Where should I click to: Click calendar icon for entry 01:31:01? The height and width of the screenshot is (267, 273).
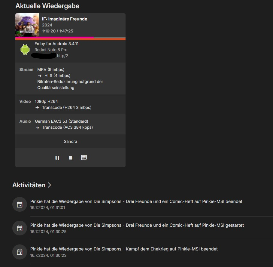(x=20, y=204)
